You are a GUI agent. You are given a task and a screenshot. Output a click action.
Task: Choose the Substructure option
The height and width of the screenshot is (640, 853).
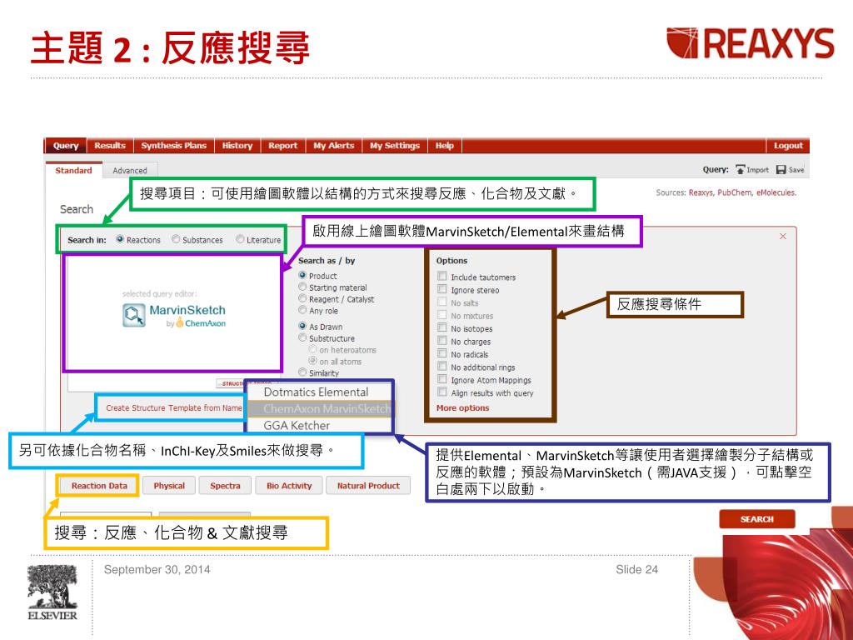coord(302,338)
